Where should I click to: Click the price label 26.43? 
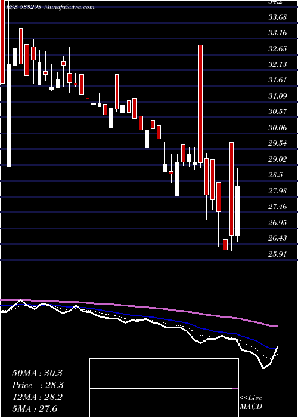click(277, 238)
